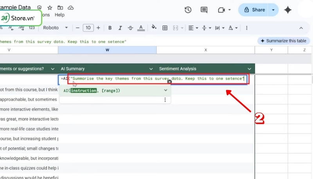Select cell with 'more interactive elements, like'

pos(29,109)
